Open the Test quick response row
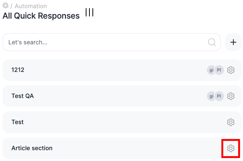Screen dimensions: 243x161 tap(18, 122)
